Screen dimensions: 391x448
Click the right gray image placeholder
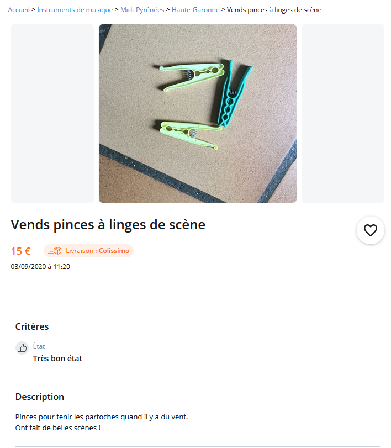point(342,113)
